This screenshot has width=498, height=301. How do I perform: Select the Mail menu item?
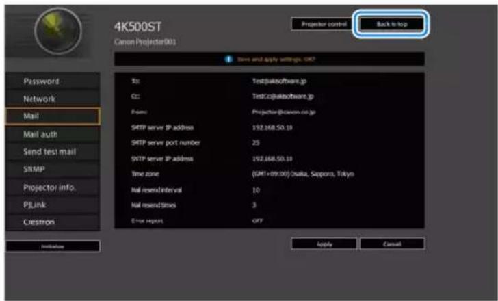[53, 116]
